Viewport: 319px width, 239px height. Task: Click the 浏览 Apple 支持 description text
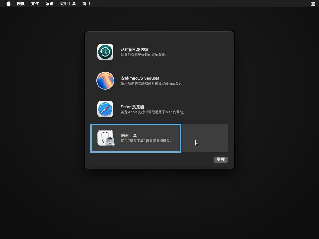click(153, 112)
